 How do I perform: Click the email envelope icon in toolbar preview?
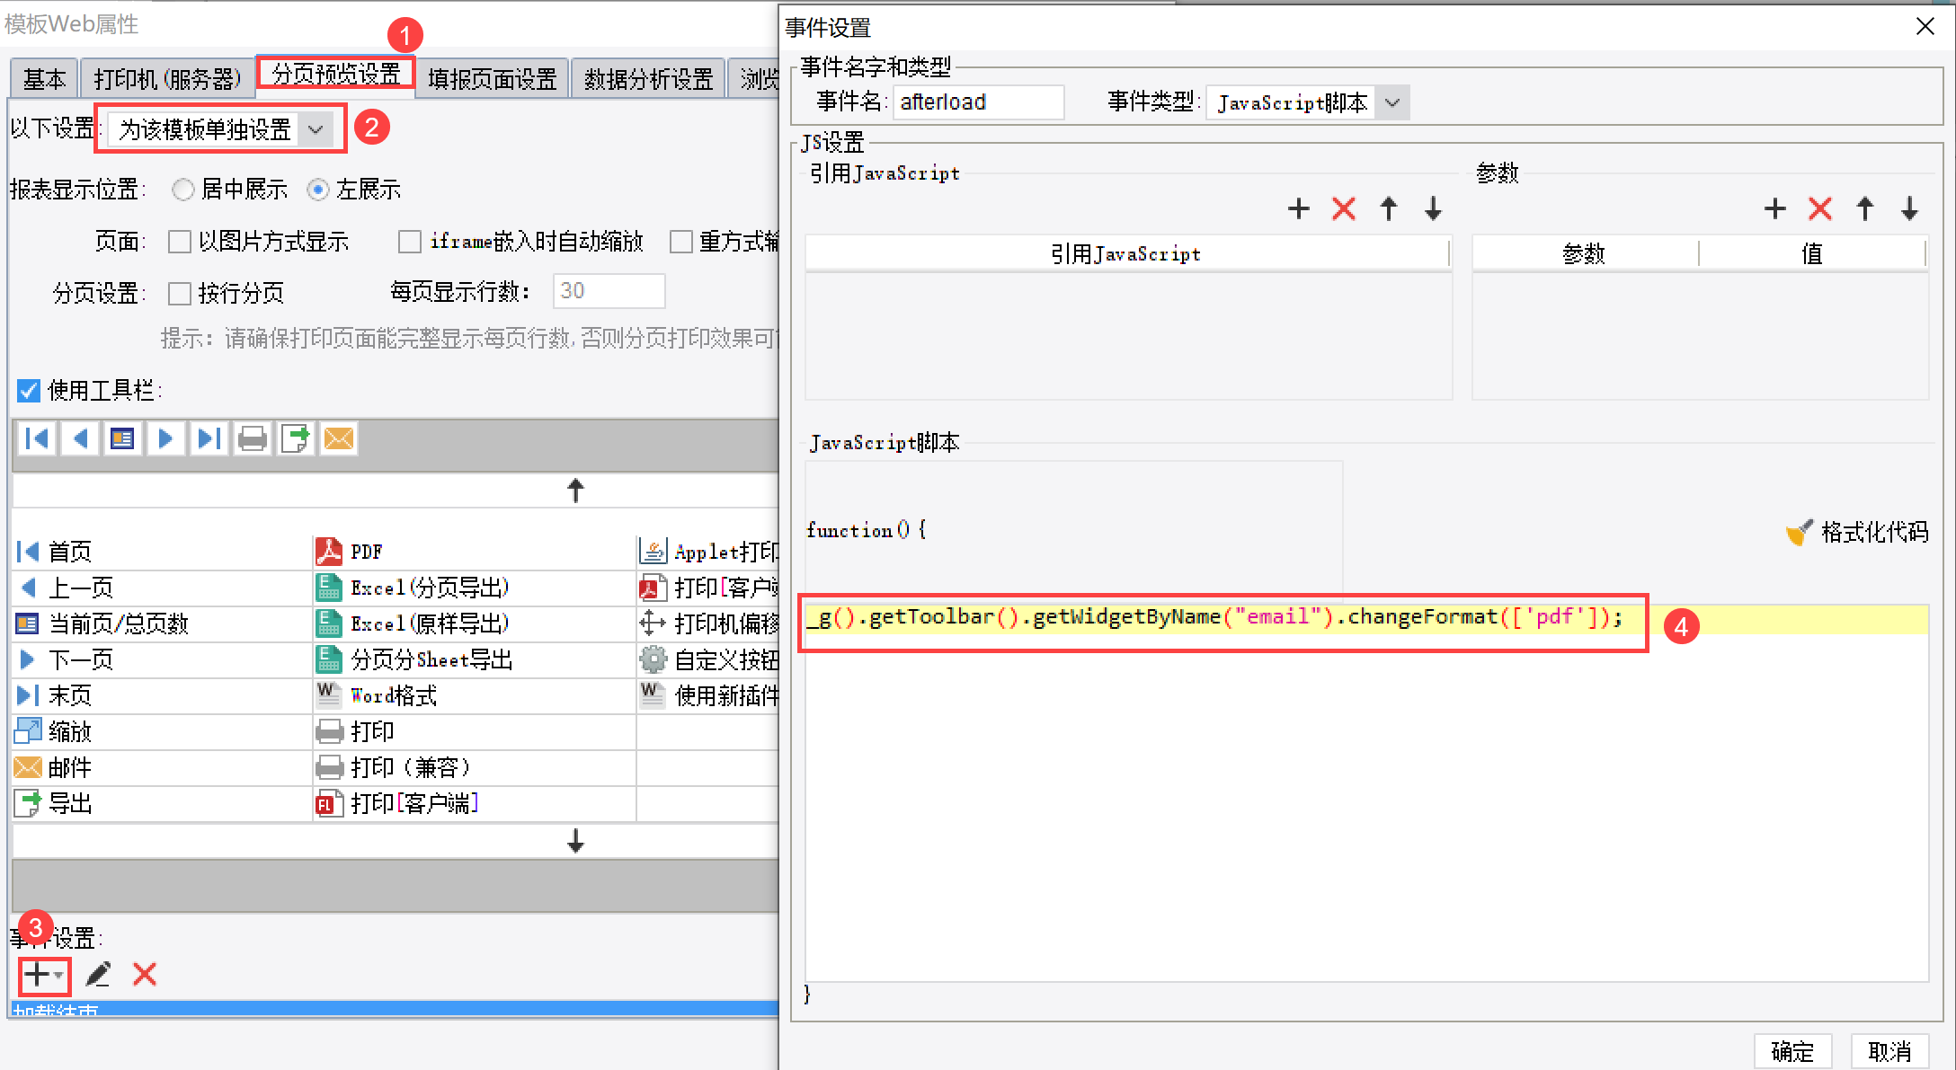(x=339, y=438)
